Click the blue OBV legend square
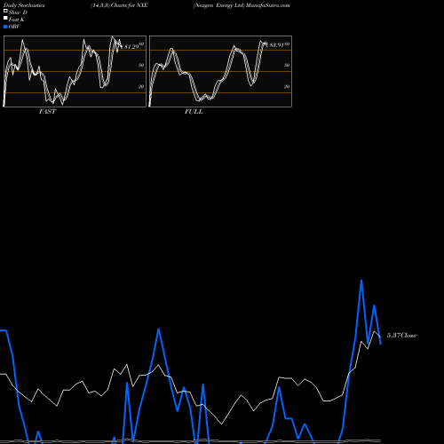This screenshot has width=444, height=444. pos(5,27)
